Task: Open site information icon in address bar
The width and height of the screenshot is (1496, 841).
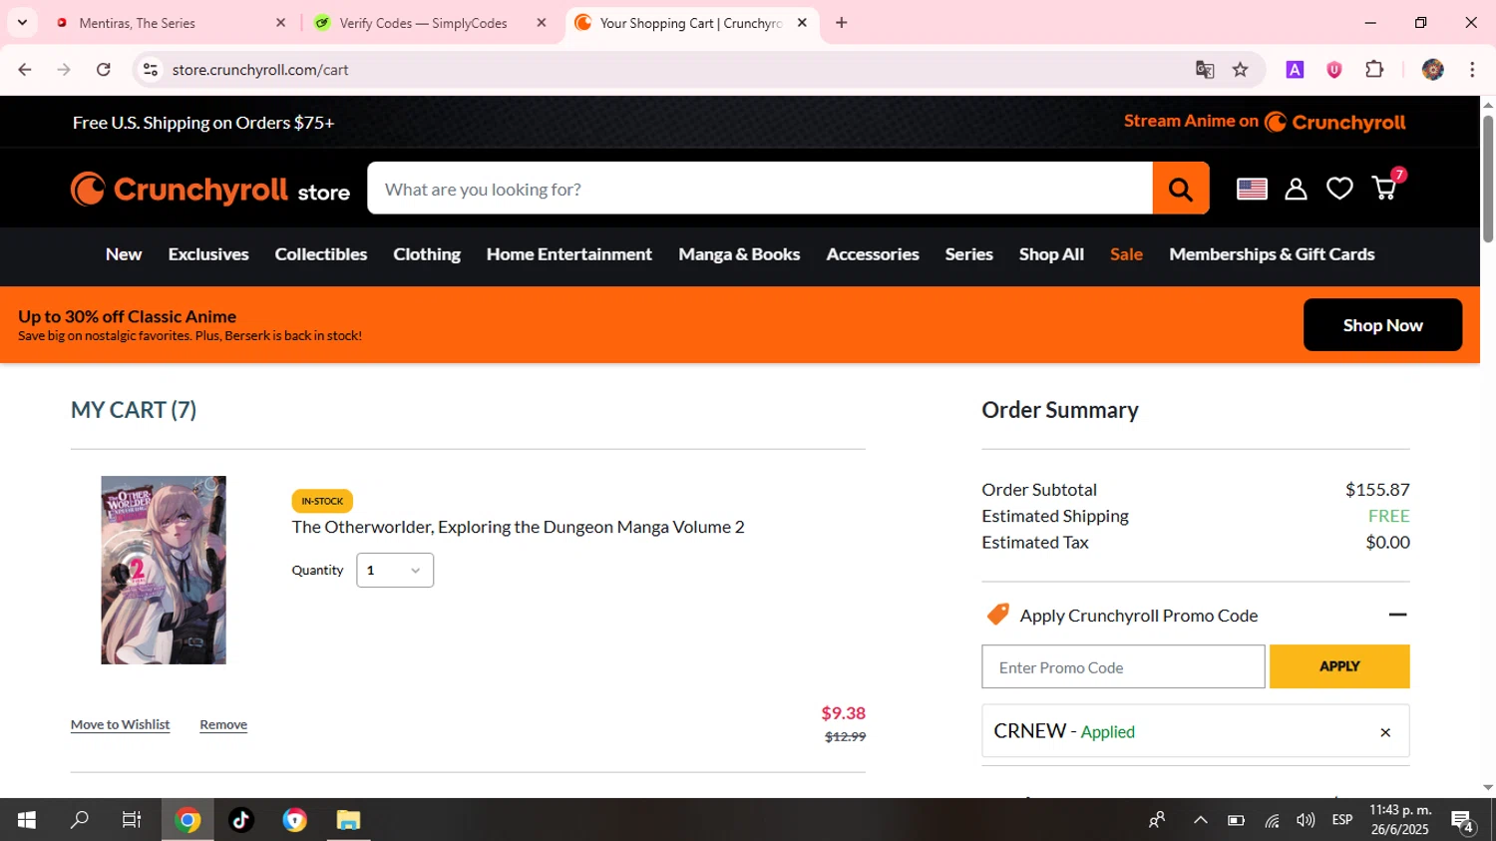Action: pyautogui.click(x=151, y=70)
